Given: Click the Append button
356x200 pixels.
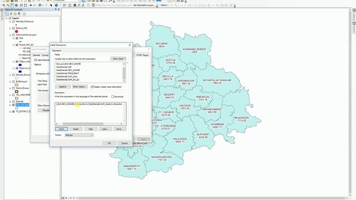Looking at the screenshot, I should point(63,87).
